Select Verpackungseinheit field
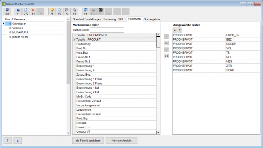 pyautogui.click(x=116, y=105)
